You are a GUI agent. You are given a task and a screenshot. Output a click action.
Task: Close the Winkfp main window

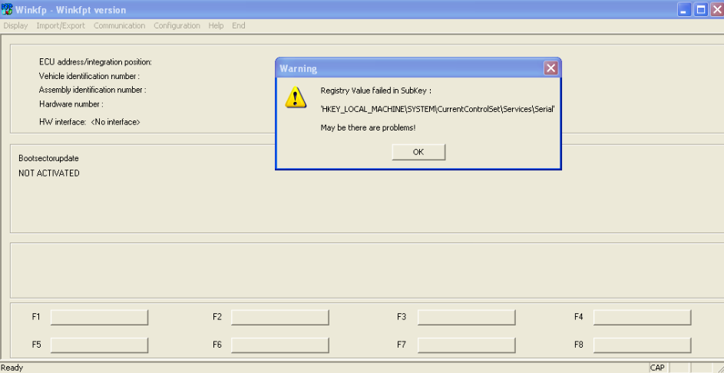[x=716, y=9]
